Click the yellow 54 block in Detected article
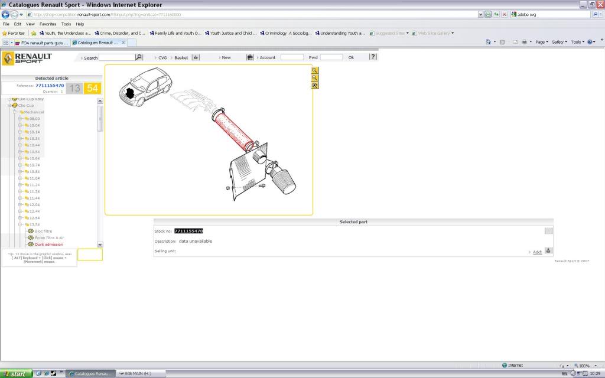Screen dimensions: 605x378 tap(92, 89)
